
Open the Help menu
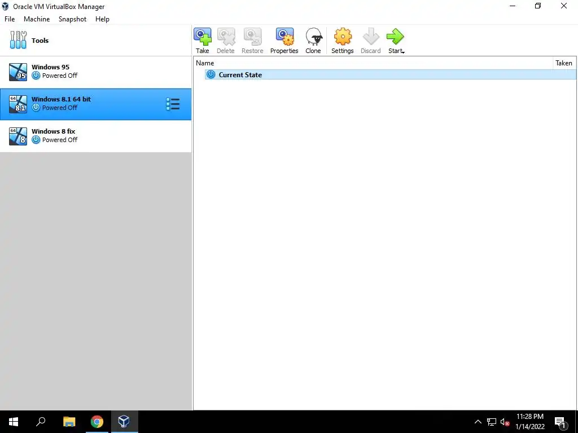pyautogui.click(x=102, y=19)
